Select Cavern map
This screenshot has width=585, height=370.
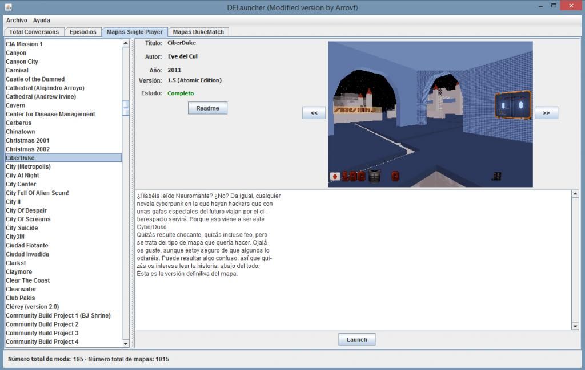coord(63,105)
